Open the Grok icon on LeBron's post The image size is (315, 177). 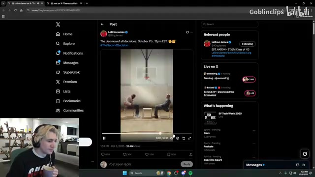coord(187,32)
